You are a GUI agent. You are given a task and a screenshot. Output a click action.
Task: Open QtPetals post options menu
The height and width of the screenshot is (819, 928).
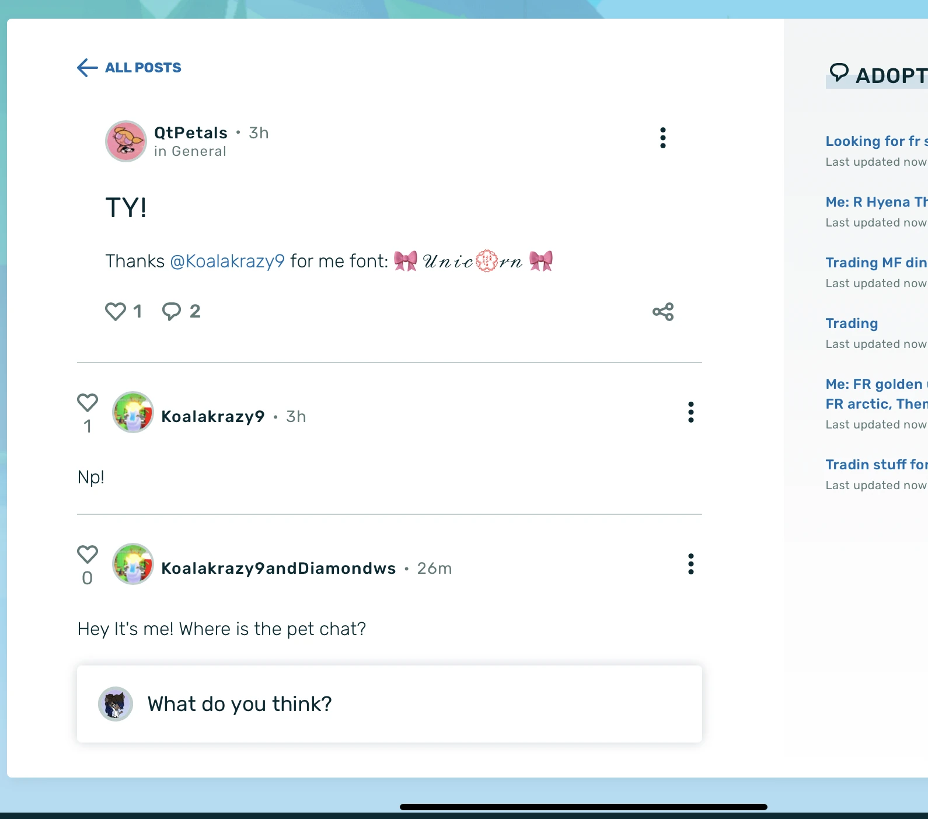point(662,138)
